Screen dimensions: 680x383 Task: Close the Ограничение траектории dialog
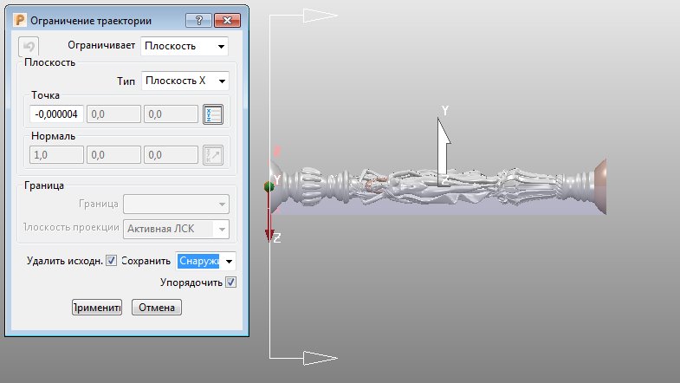click(x=227, y=20)
